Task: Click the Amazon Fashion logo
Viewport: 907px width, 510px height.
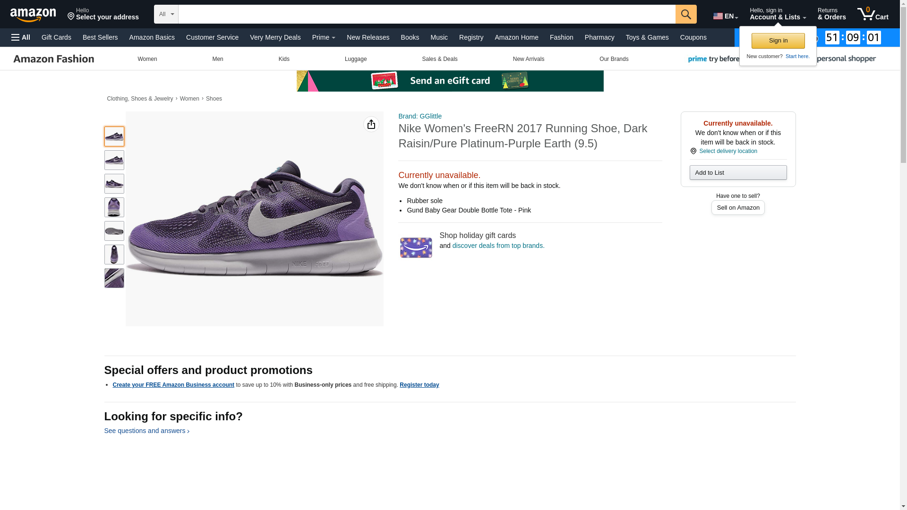Action: (53, 59)
